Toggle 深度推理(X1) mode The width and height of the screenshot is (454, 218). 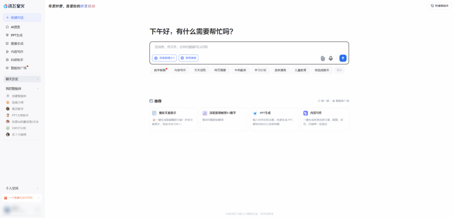(164, 58)
